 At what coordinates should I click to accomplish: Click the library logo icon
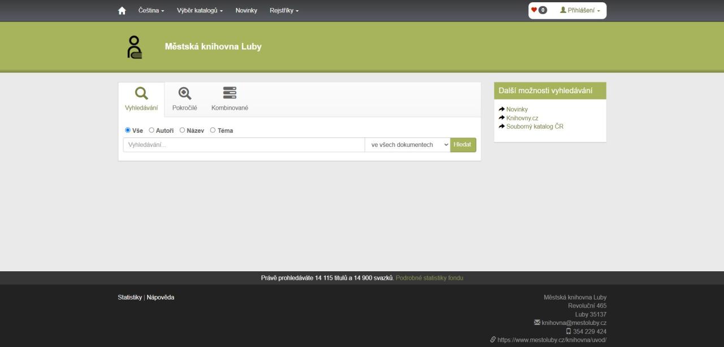tap(135, 47)
